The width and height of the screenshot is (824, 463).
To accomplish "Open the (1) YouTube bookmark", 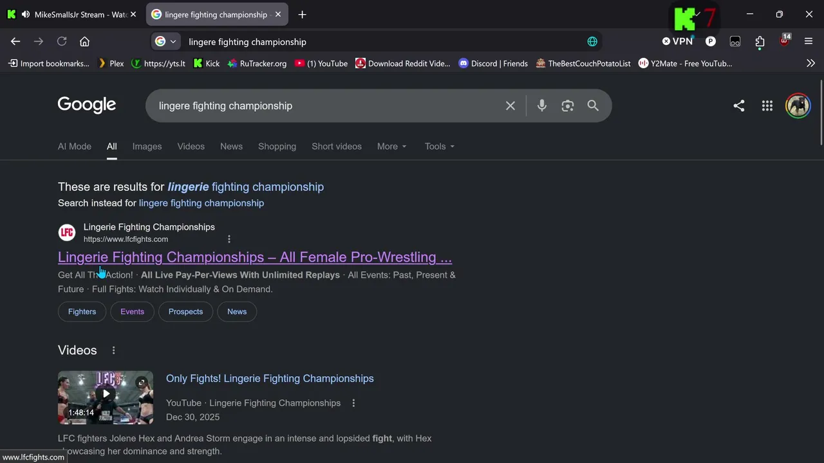I will pos(321,63).
